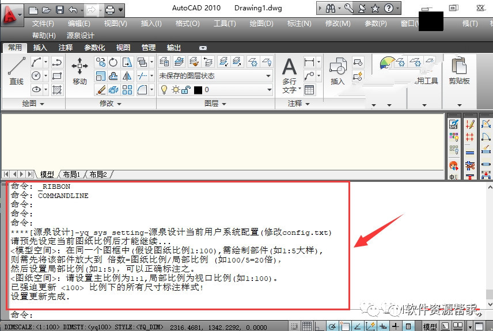Open the 未保存的图层状态 layer state dropdown

pyautogui.click(x=214, y=76)
